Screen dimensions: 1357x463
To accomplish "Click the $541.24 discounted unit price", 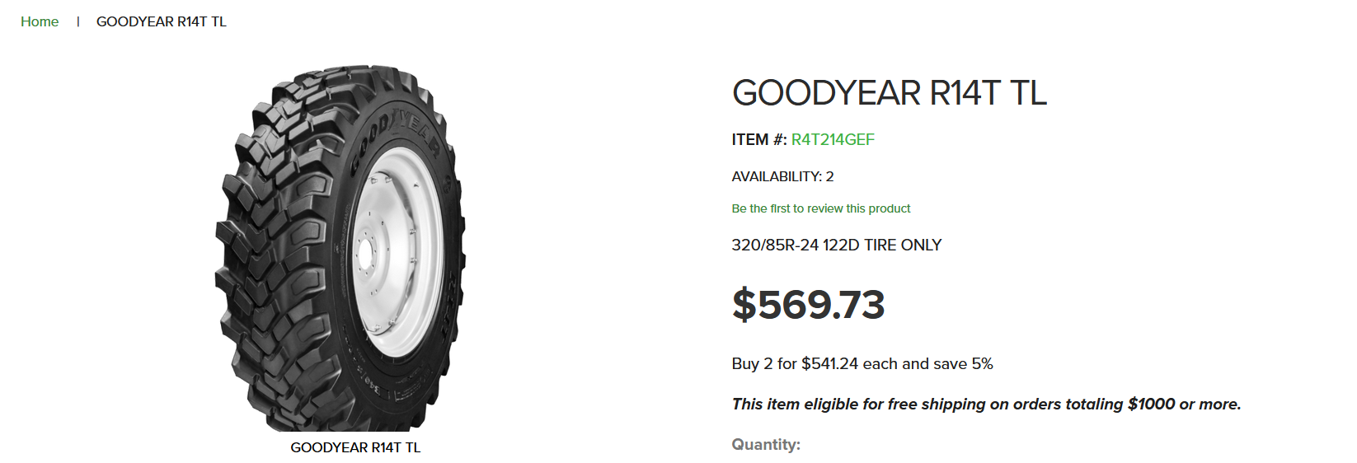I will 829,363.
